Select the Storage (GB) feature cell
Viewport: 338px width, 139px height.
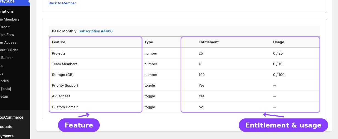(x=63, y=75)
